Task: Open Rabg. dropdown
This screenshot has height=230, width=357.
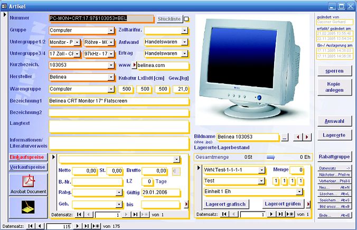Action: [x=119, y=193]
